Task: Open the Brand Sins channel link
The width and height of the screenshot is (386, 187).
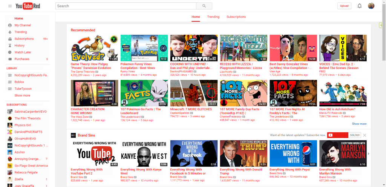Action: pos(86,135)
